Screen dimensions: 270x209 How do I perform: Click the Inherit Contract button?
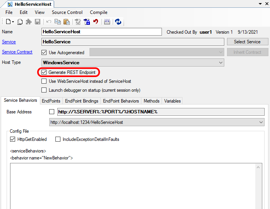click(x=248, y=52)
